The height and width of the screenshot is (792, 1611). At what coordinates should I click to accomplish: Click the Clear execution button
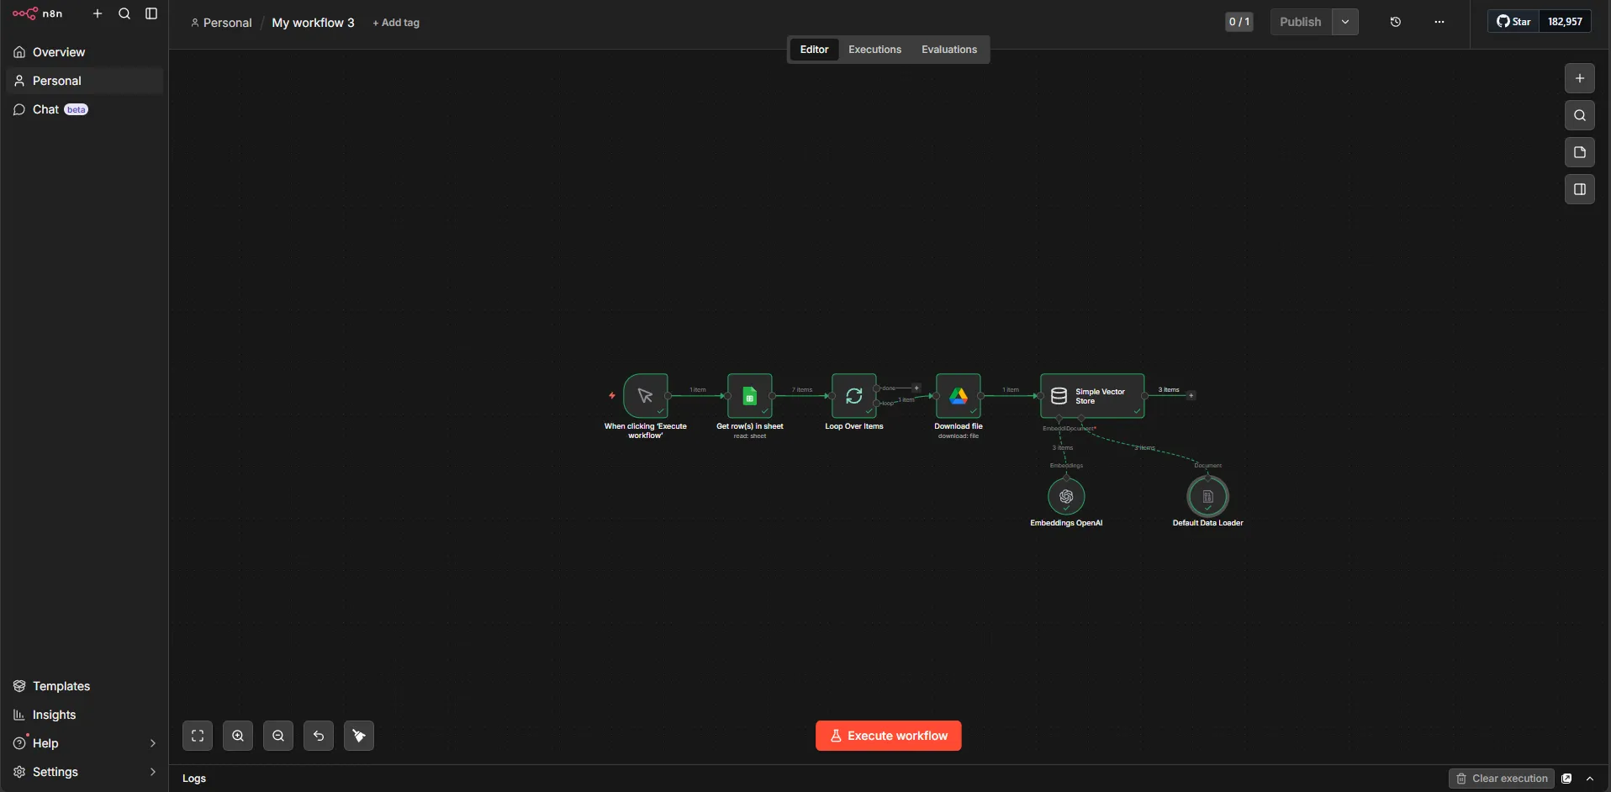point(1502,779)
